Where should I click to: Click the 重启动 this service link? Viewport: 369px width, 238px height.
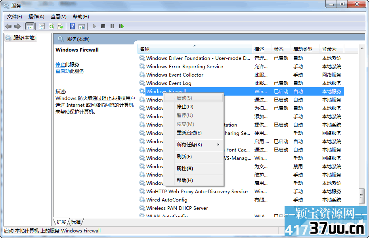point(63,71)
